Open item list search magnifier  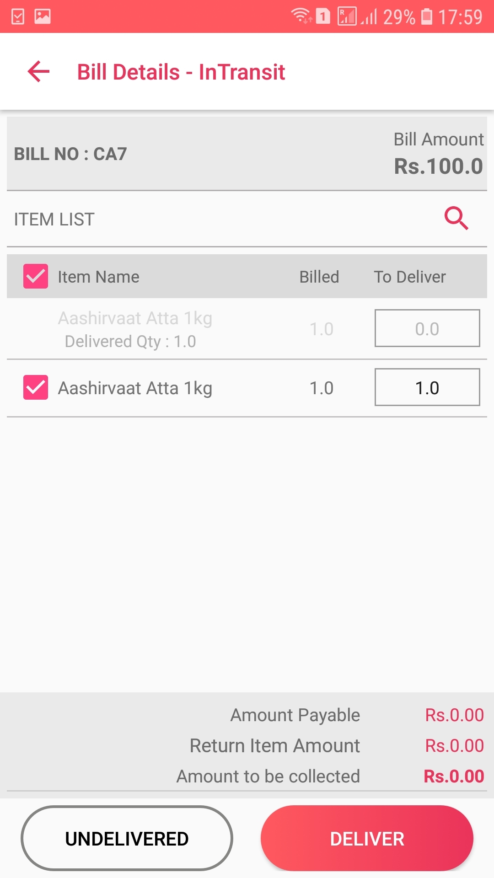click(x=456, y=218)
